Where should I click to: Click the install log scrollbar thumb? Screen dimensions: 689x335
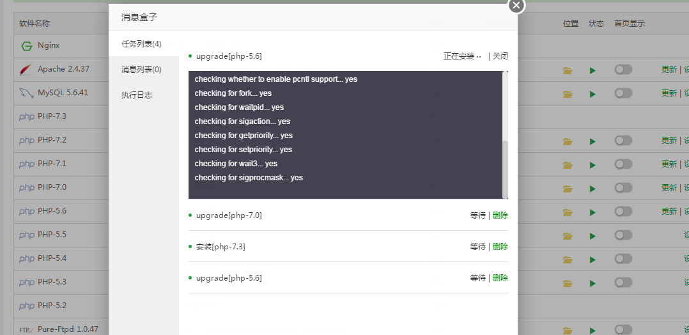pyautogui.click(x=506, y=169)
